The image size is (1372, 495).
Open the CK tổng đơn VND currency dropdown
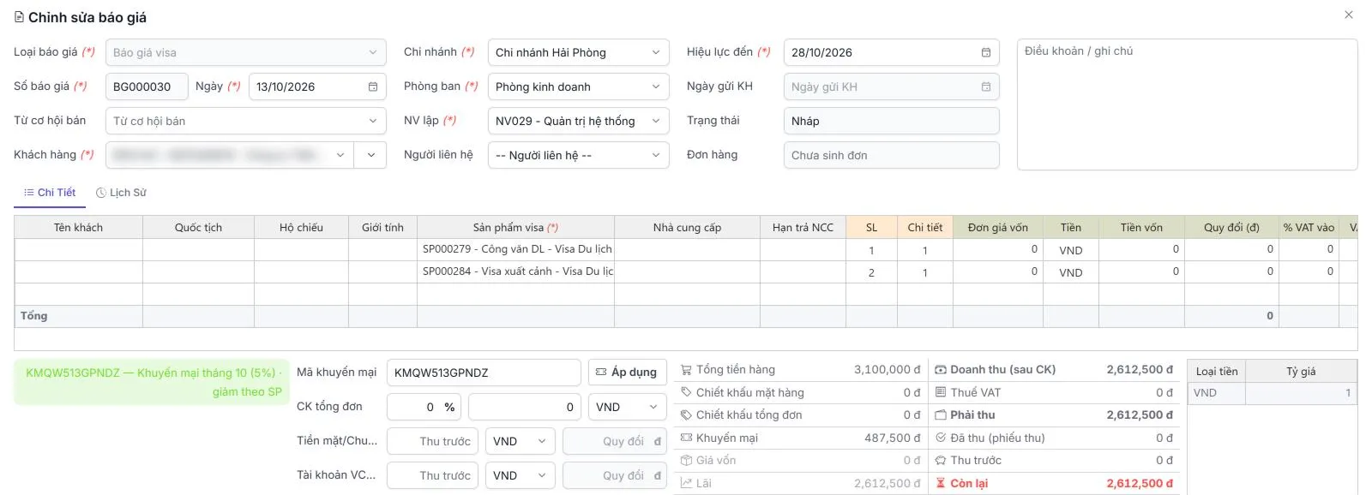(628, 407)
